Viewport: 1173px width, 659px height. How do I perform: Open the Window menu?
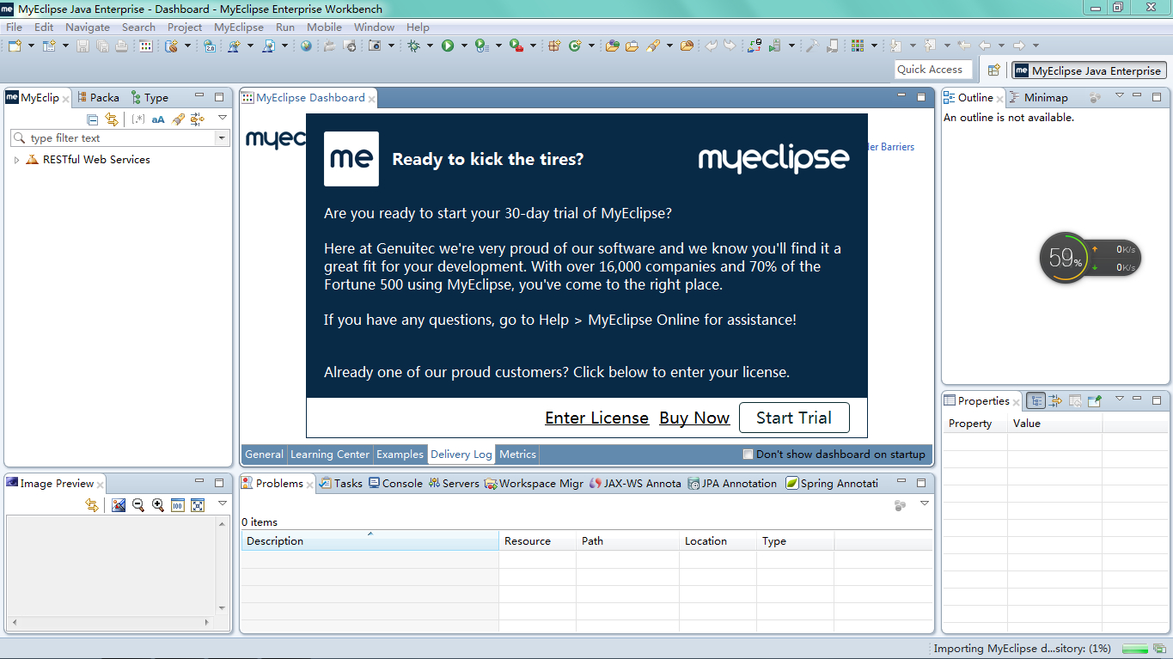374,27
